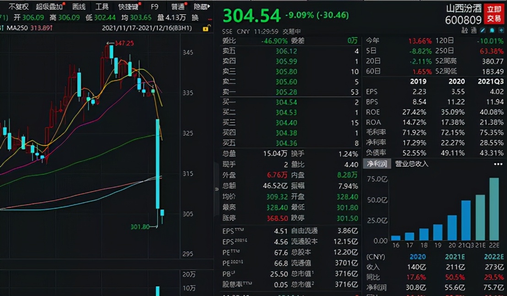Click the tall cyan candlestick on the chart
Viewport: 507px width, 296px height.
coord(158,164)
